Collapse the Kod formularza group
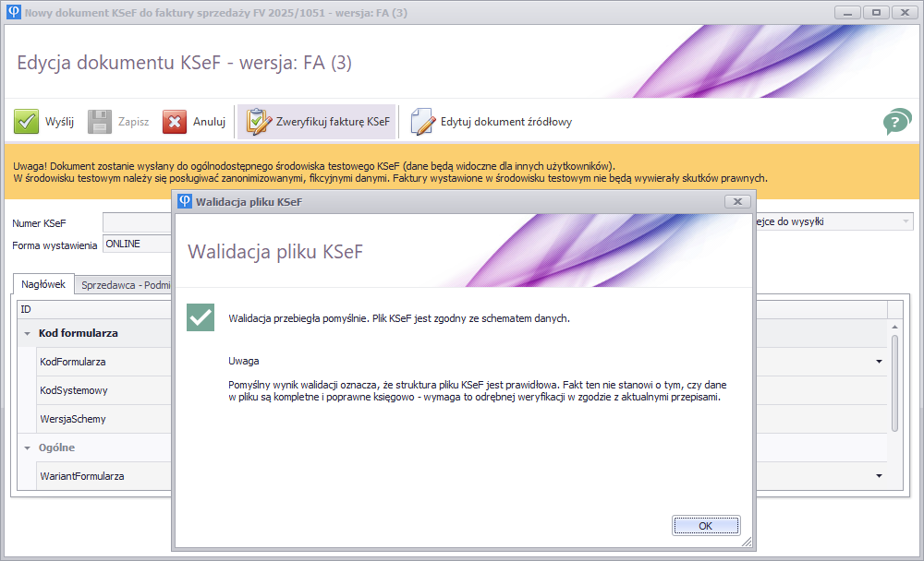Viewport: 924px width, 561px height. pyautogui.click(x=27, y=334)
